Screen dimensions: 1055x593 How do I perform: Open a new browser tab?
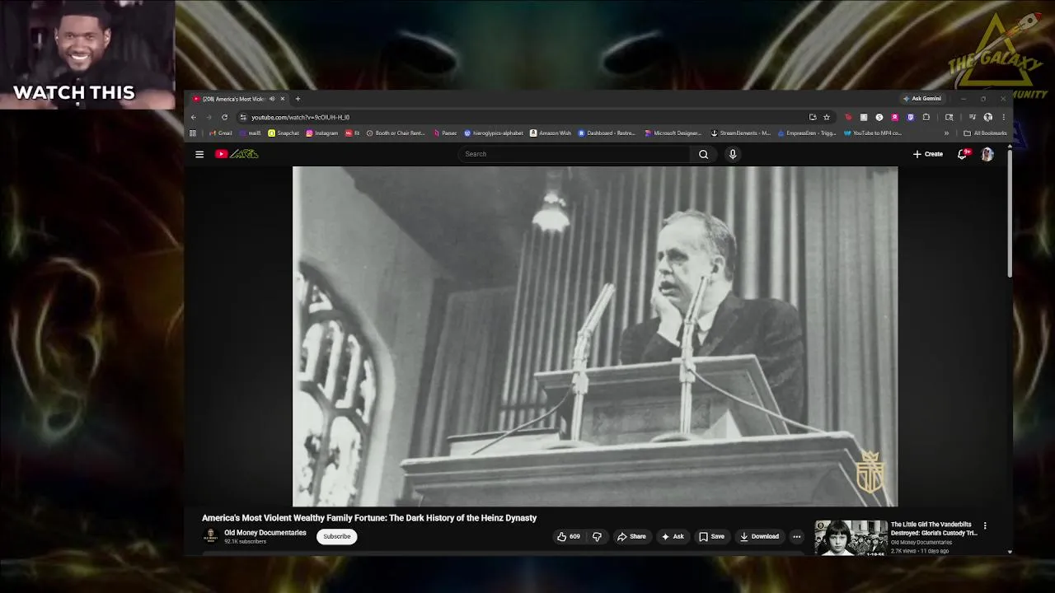(x=298, y=99)
